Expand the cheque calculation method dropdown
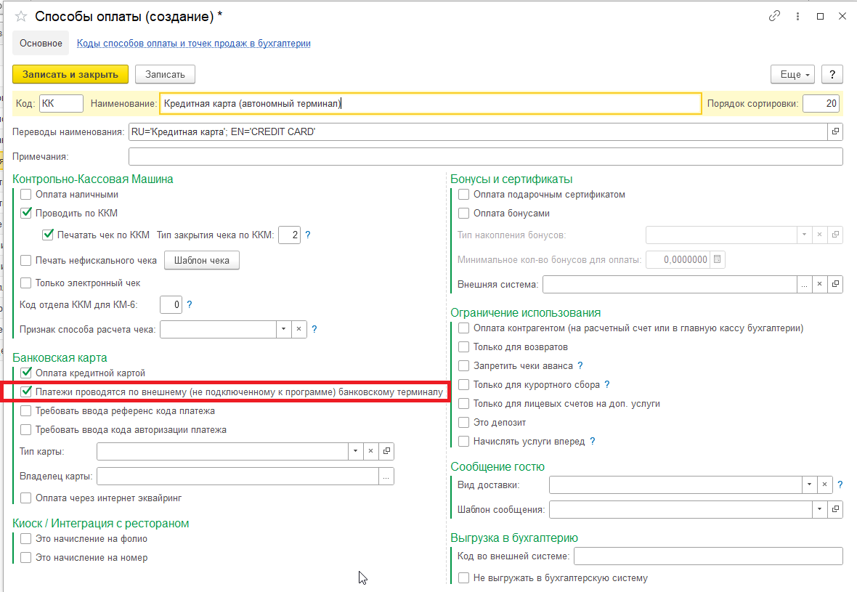Screen dimensions: 857x592 tap(283, 329)
